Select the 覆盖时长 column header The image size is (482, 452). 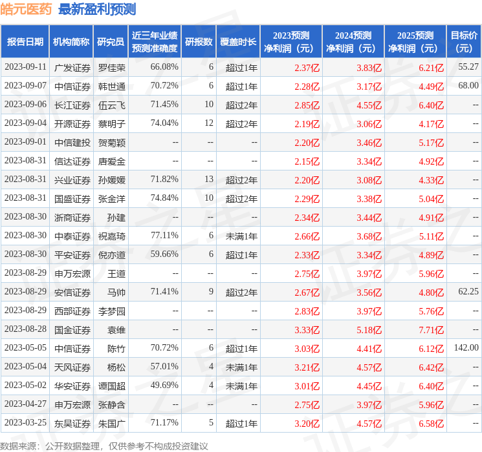point(238,42)
